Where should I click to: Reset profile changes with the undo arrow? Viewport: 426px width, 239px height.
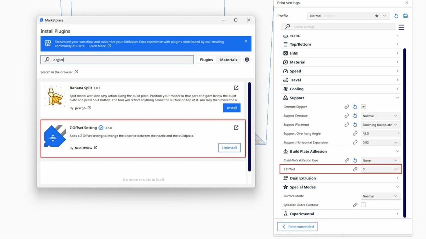(396, 16)
